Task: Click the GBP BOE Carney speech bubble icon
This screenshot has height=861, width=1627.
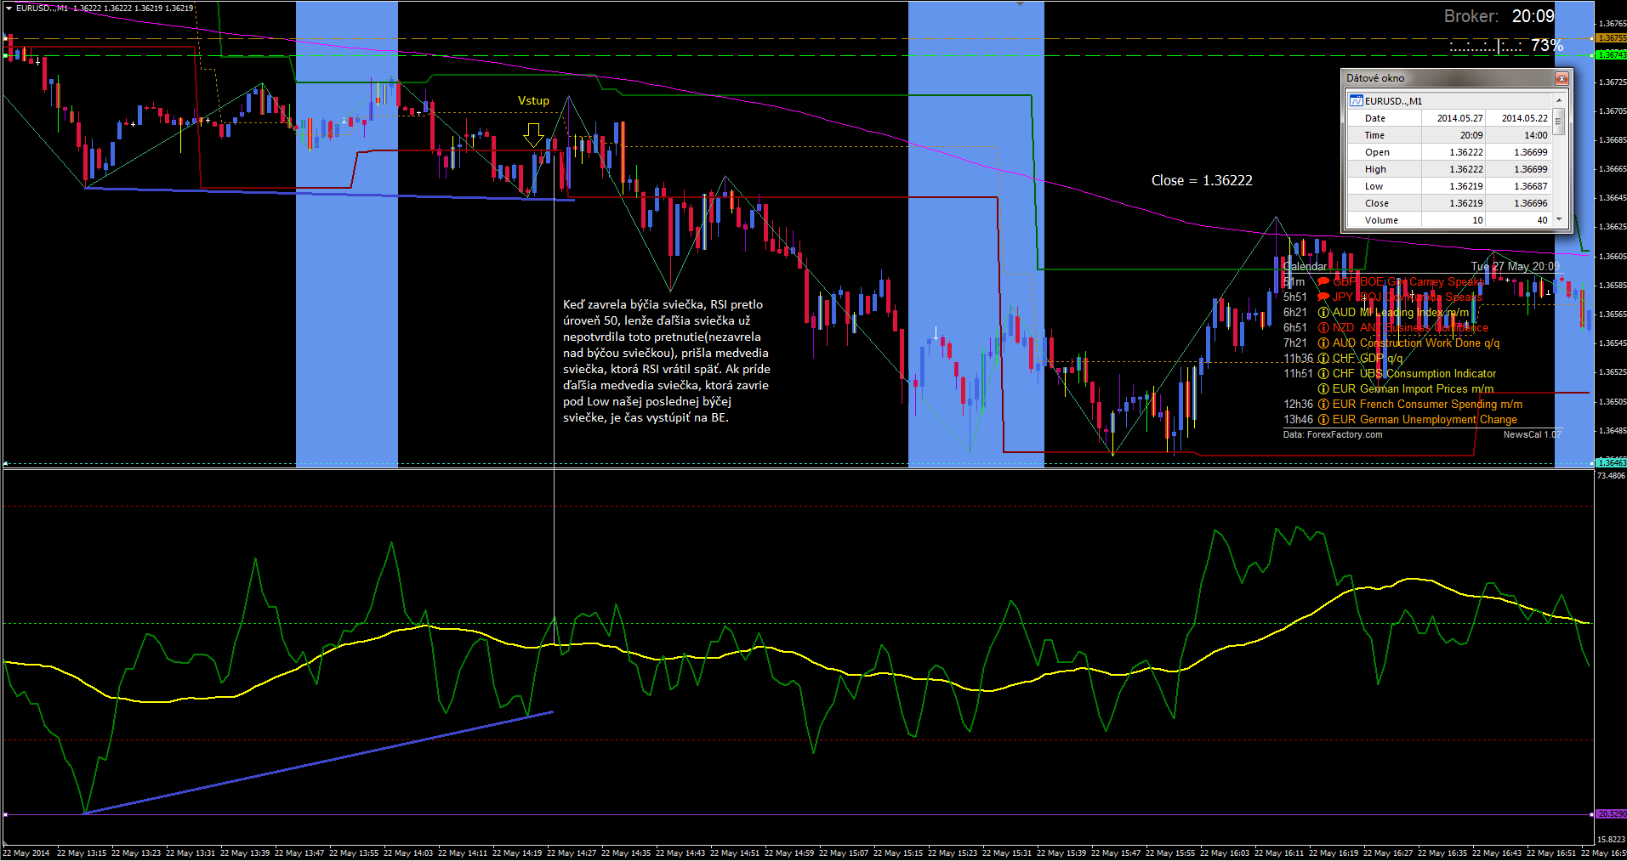Action: [1323, 282]
